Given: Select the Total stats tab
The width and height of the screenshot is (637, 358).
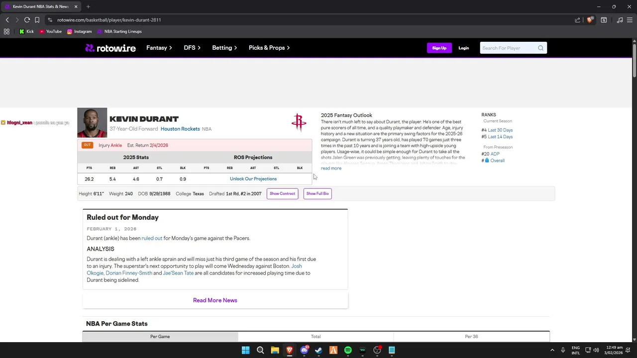Looking at the screenshot, I should point(316,337).
